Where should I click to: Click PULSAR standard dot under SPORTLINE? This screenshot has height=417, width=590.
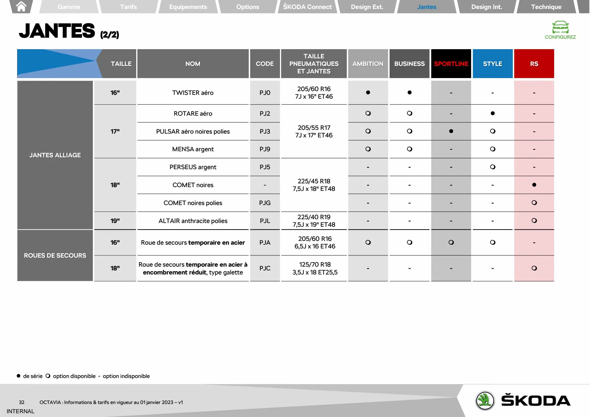(x=451, y=131)
